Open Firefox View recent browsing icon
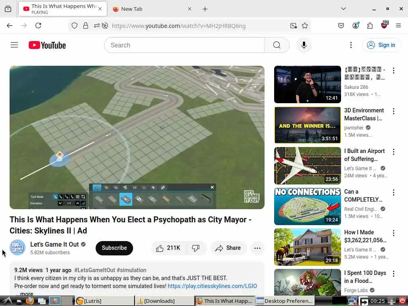Screen dimensions: 408x306 click(8, 9)
